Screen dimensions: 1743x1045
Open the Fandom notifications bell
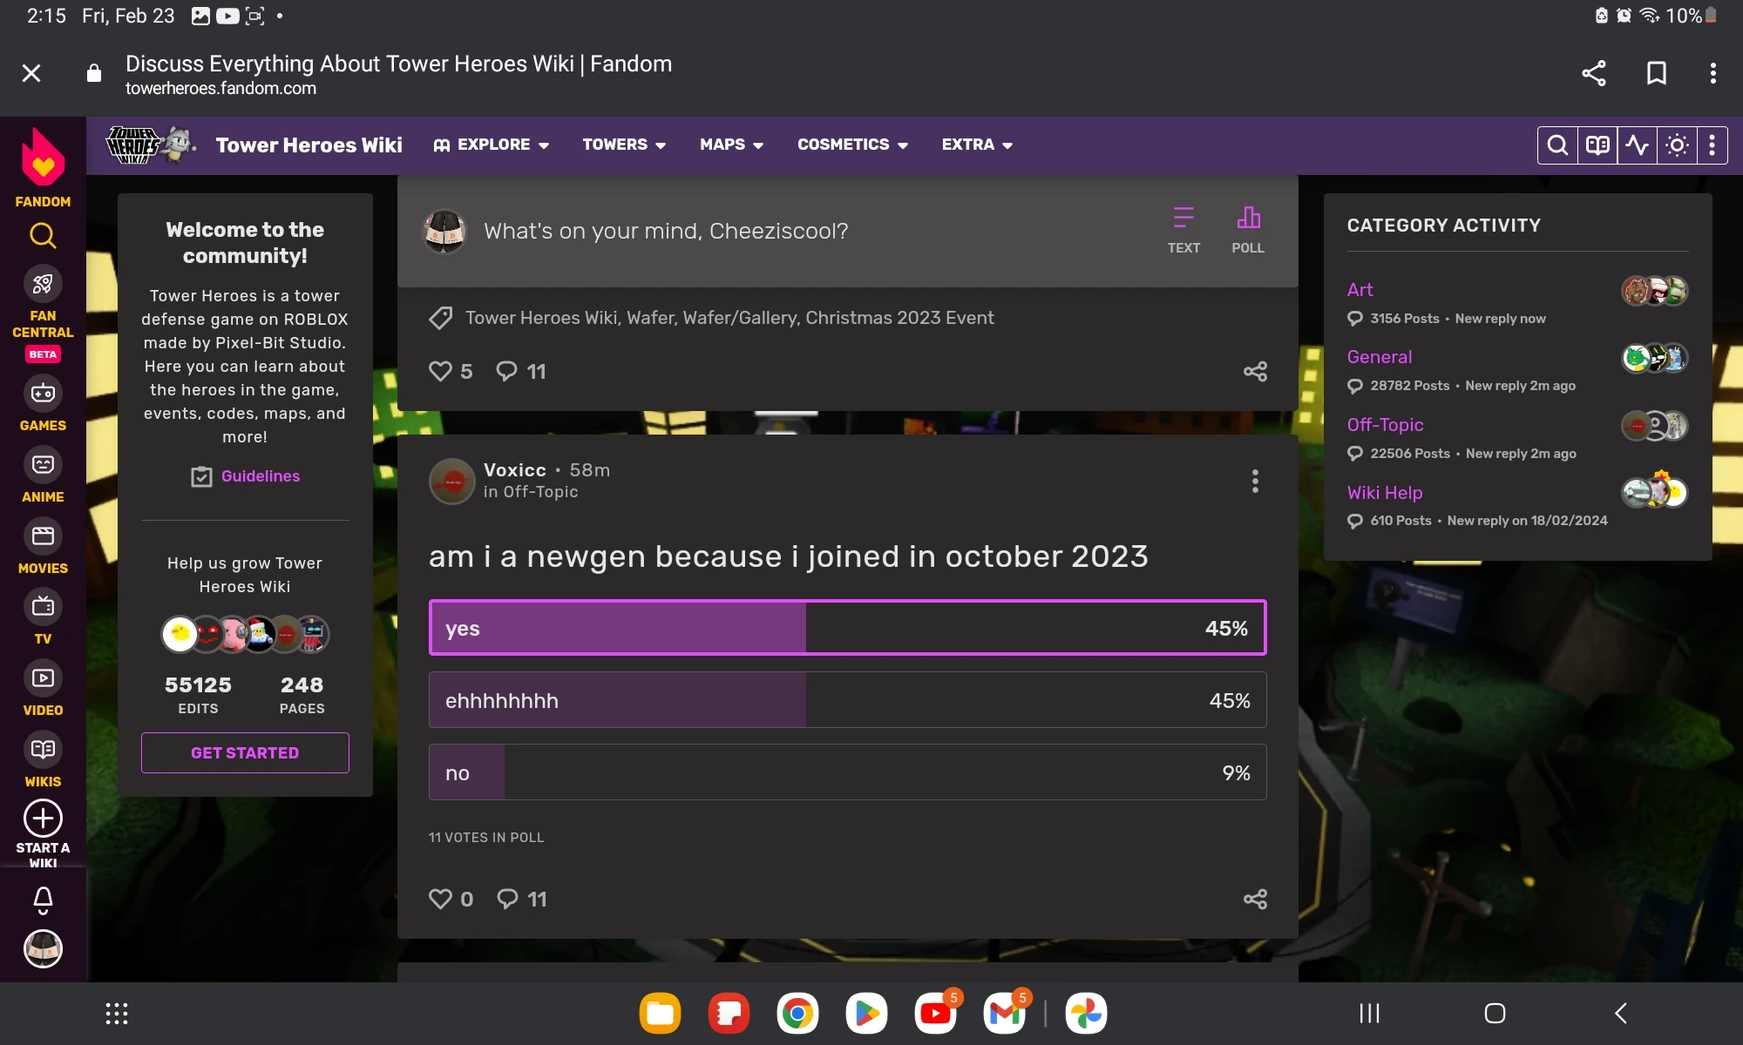click(43, 899)
